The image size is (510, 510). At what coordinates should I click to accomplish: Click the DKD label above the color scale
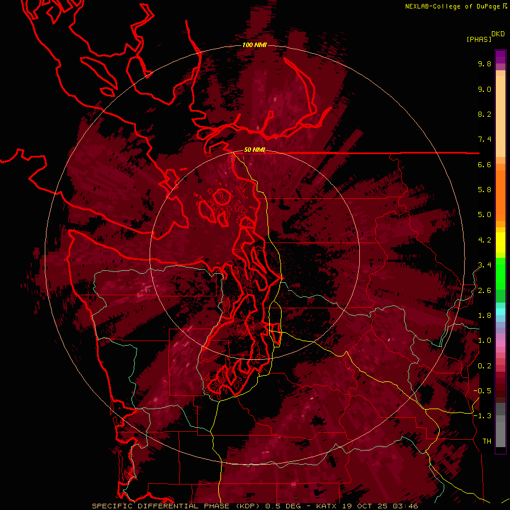coord(498,34)
